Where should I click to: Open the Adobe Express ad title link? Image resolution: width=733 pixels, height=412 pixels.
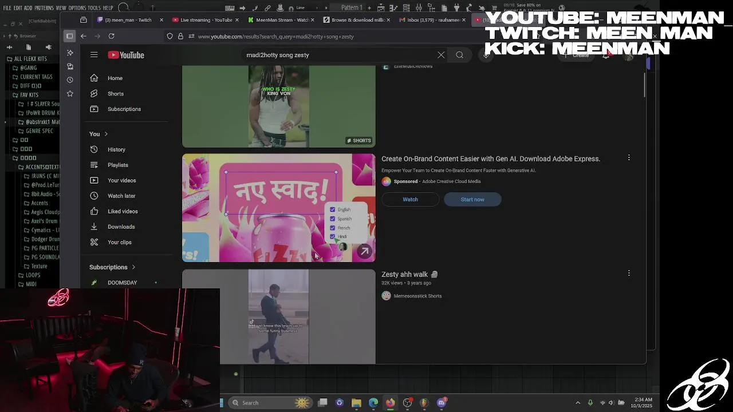491,159
